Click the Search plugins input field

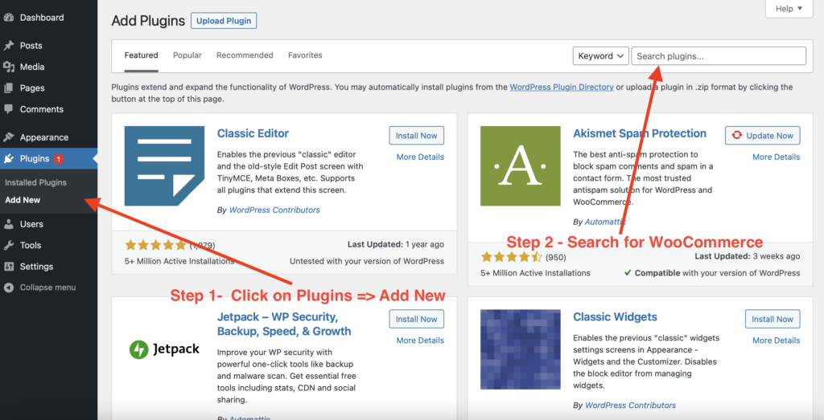[x=719, y=56]
